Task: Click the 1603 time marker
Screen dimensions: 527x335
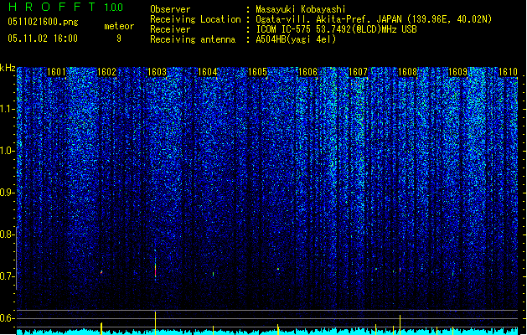Action: (157, 72)
